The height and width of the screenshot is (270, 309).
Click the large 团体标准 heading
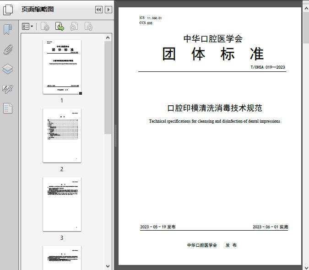point(213,54)
